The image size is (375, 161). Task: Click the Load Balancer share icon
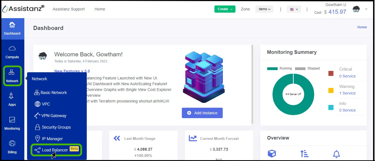click(37, 150)
